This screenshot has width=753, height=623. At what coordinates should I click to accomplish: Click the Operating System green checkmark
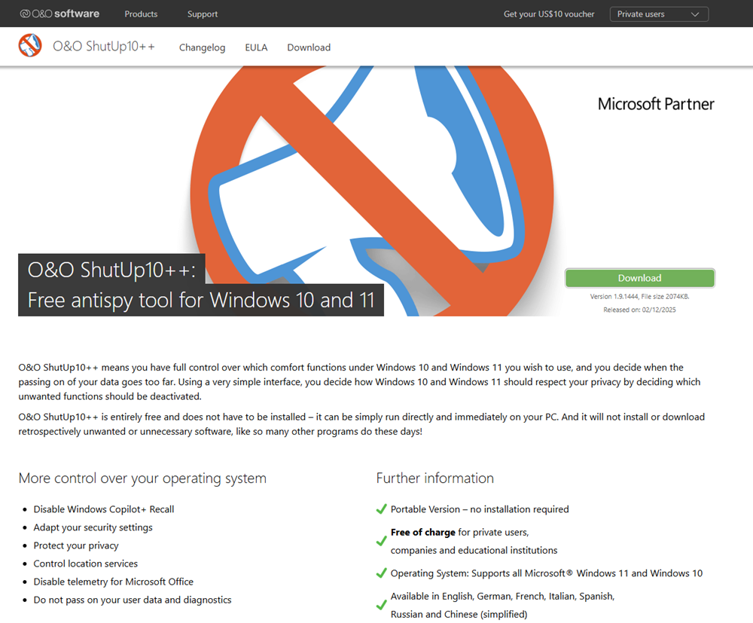pos(381,573)
